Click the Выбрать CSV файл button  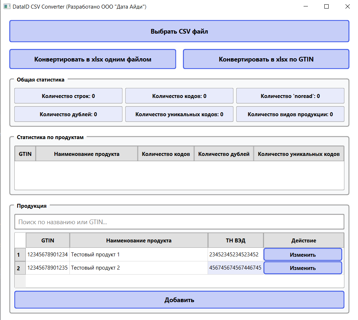click(179, 31)
